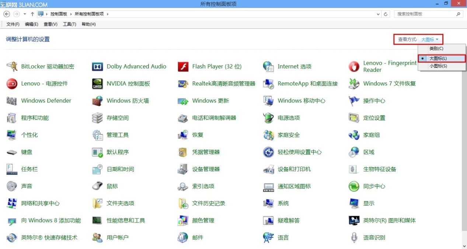Open the Realtek高清晰音频管理器 icon

[x=183, y=84]
